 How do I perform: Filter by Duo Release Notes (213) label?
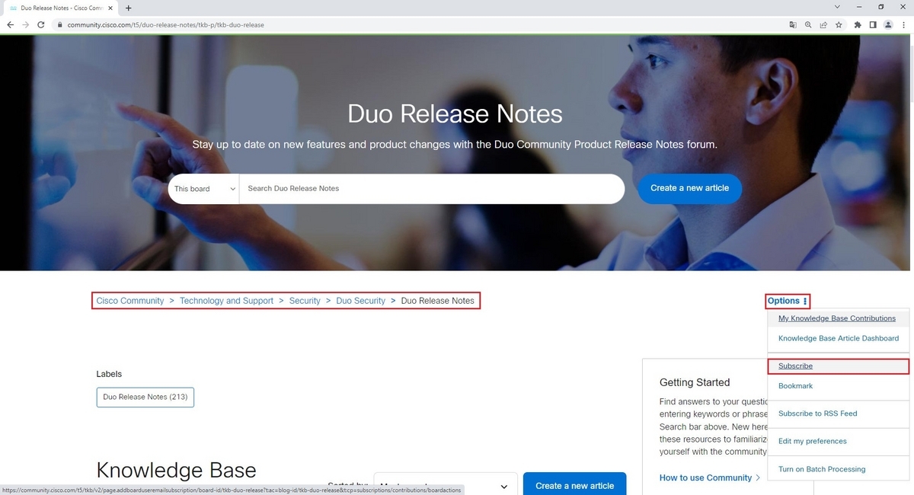coord(145,397)
